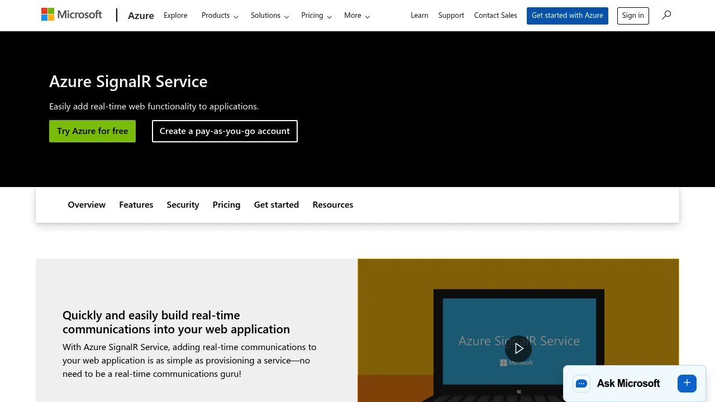Click the Sign in button

pyautogui.click(x=633, y=16)
